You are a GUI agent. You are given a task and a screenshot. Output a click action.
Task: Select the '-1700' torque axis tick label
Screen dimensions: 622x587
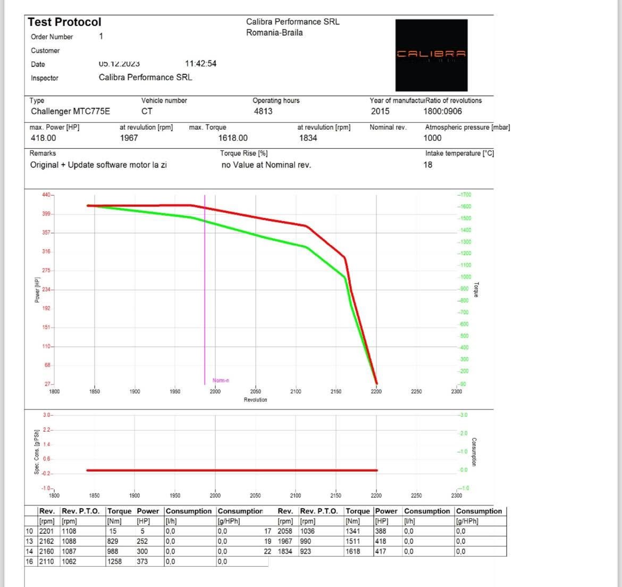[465, 195]
